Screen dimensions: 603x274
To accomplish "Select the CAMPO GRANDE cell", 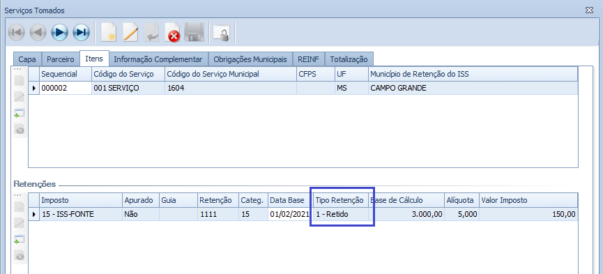I will pyautogui.click(x=473, y=88).
